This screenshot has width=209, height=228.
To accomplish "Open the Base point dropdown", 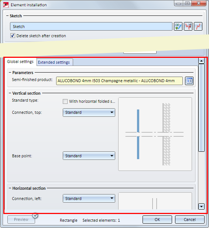I will click(x=89, y=156).
